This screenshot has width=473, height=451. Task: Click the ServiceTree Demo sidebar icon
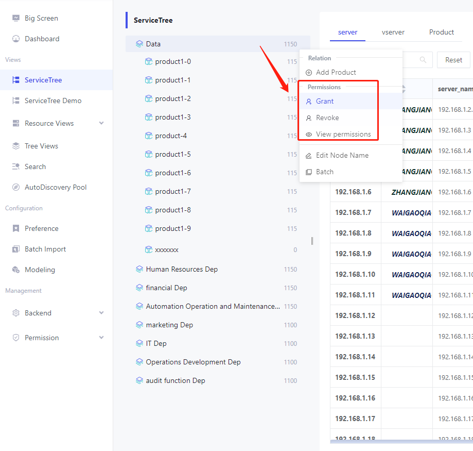click(x=16, y=101)
